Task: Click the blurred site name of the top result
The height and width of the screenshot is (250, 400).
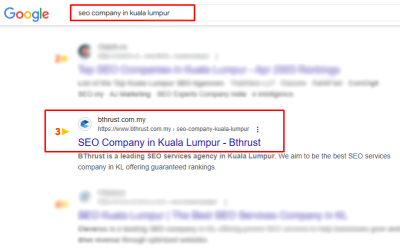Action: point(112,46)
